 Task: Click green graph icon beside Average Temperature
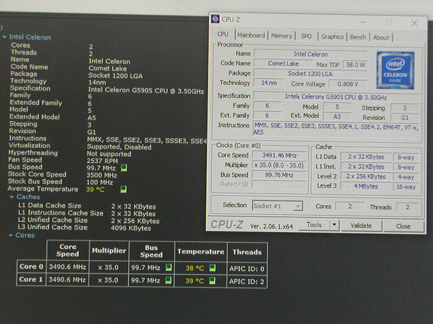pos(124,189)
